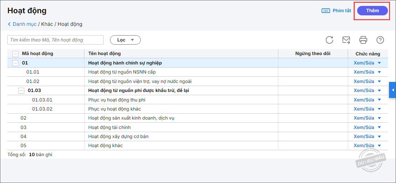Screen dimensions: 396x183
Task: Click the keyboard Phím tắt icon
Action: point(326,10)
